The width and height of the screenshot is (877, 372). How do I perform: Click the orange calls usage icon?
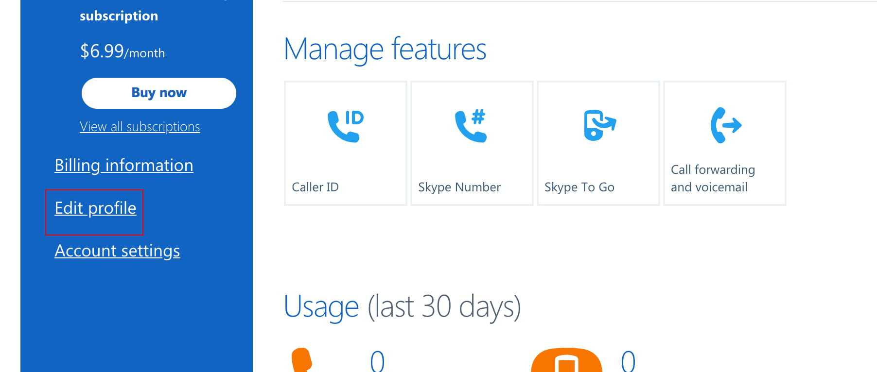301,360
